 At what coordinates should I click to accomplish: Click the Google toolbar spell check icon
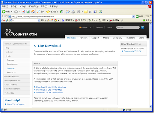pyautogui.click(x=90, y=20)
